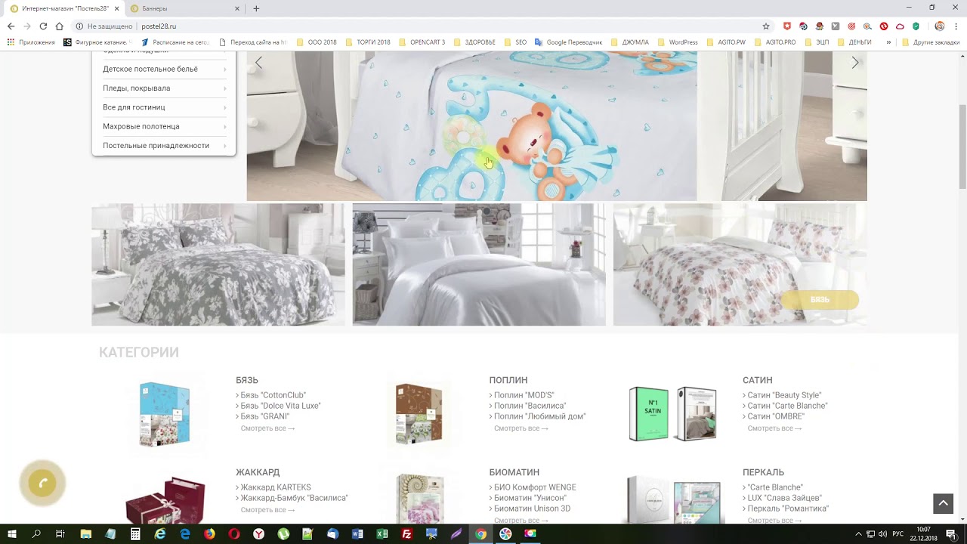Open the "Все для гостиниц" menu entry

[164, 107]
